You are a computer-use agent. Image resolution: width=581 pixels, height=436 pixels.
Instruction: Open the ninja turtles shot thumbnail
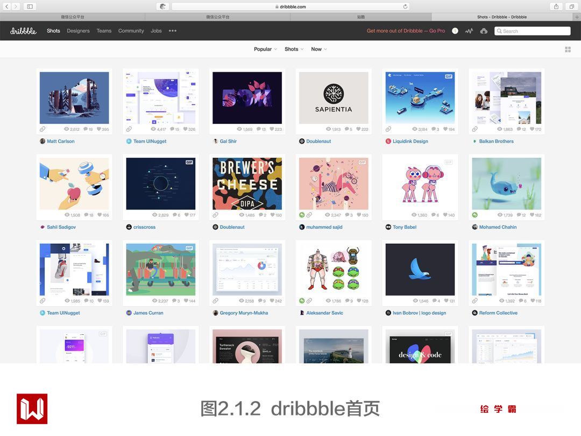coord(334,270)
